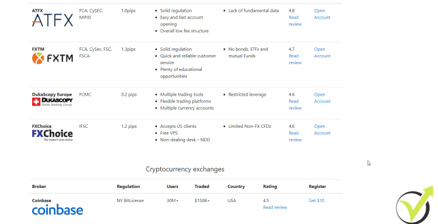Click the Cryptocurrency exchanges heading
Image resolution: width=438 pixels, height=224 pixels.
(x=185, y=169)
